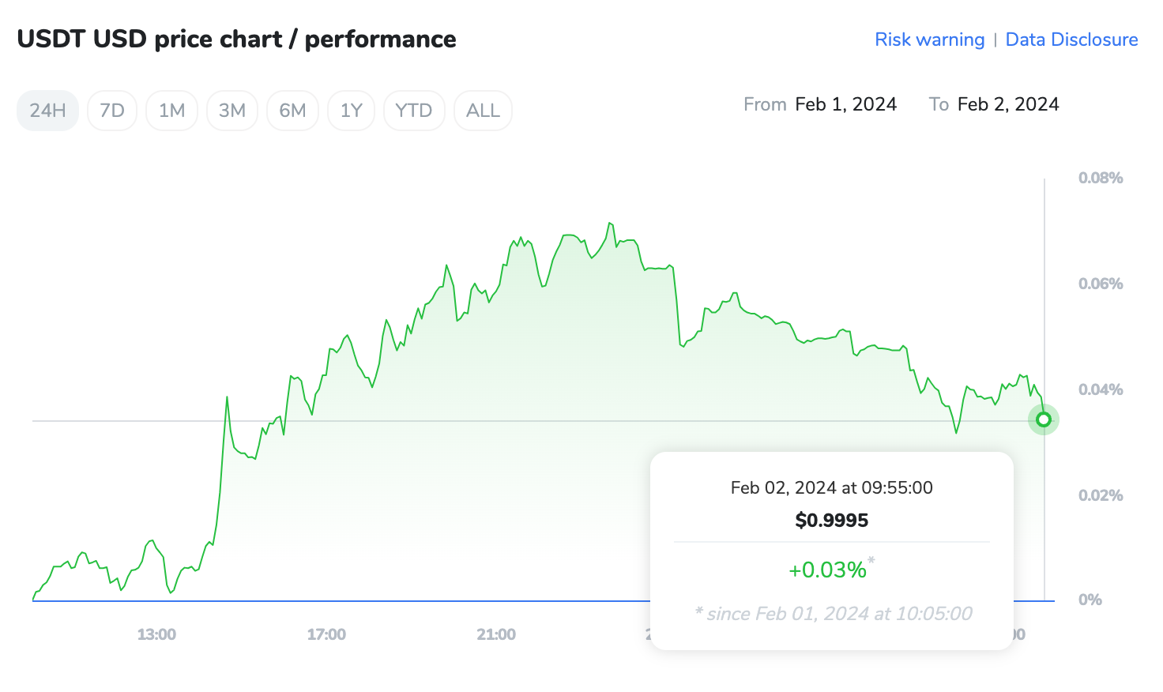Image resolution: width=1163 pixels, height=692 pixels.
Task: Show the ALL-time price history
Action: pyautogui.click(x=483, y=111)
